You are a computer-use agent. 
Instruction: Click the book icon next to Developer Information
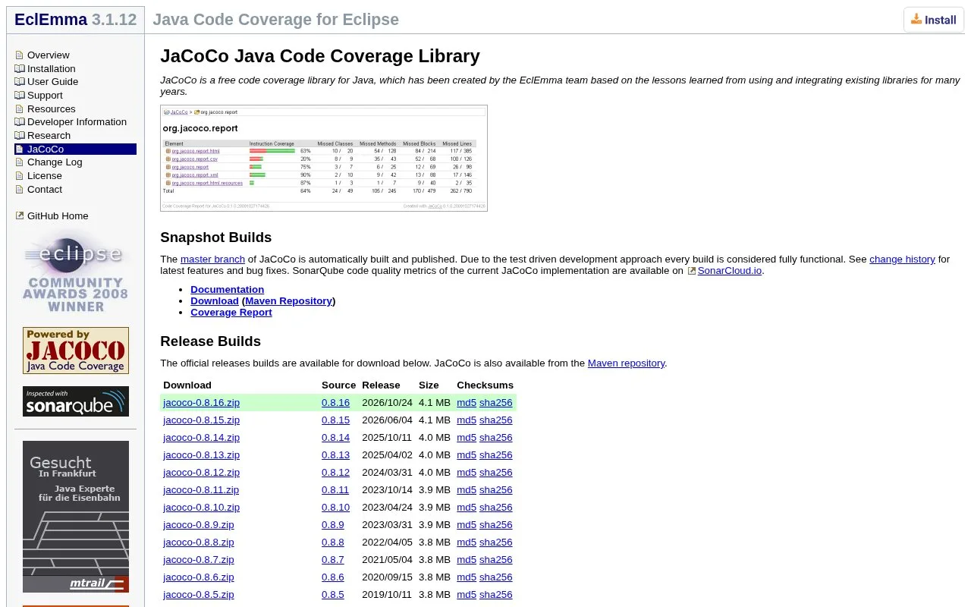[20, 122]
